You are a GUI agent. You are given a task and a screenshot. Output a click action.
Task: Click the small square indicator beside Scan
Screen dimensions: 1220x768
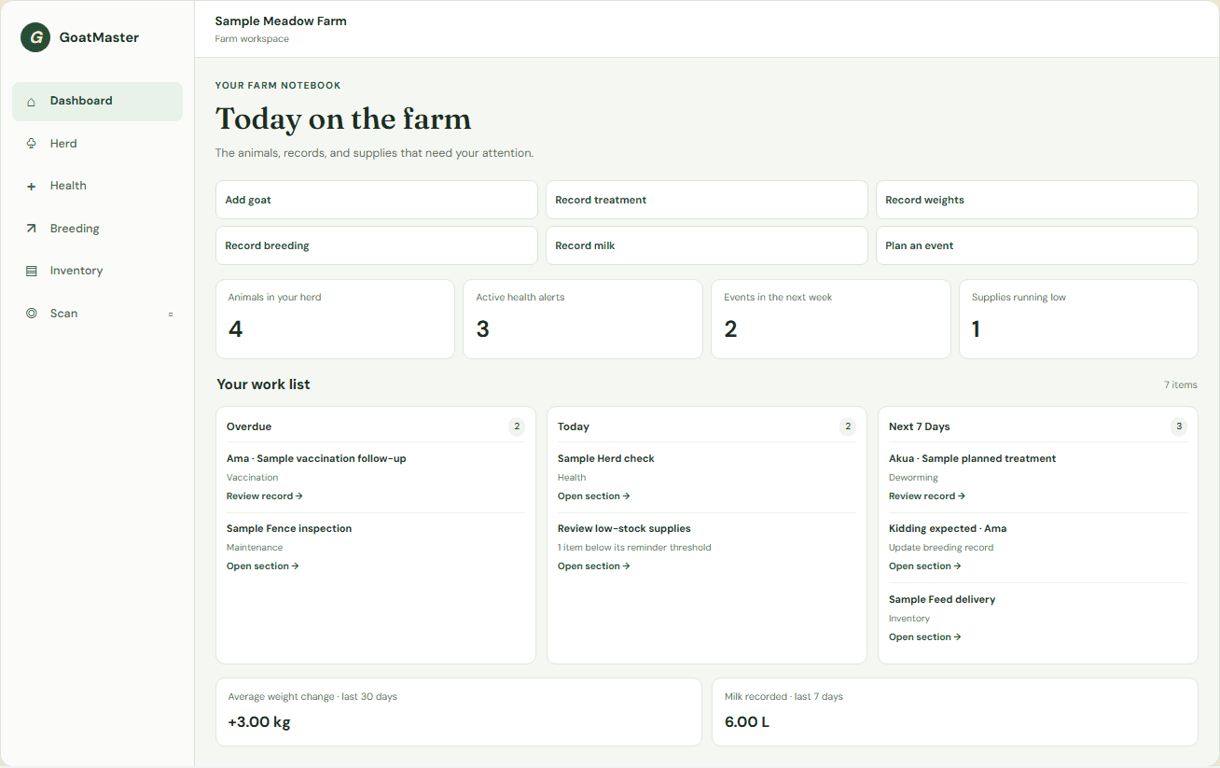click(x=171, y=314)
